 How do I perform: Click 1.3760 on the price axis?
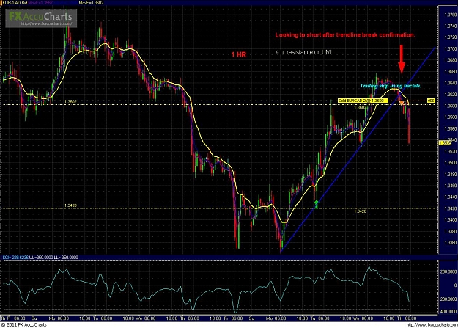pyautogui.click(x=450, y=15)
